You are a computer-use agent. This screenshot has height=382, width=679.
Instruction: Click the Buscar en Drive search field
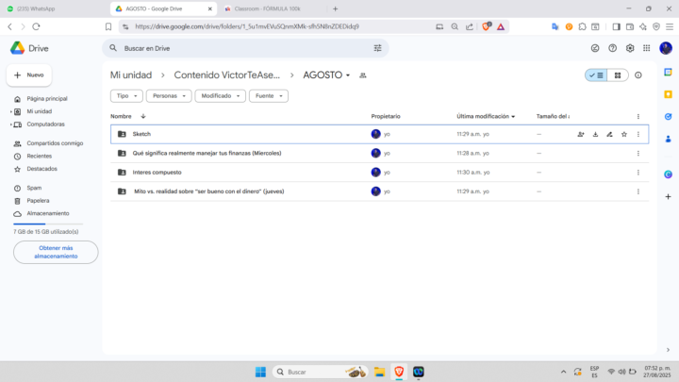[245, 48]
